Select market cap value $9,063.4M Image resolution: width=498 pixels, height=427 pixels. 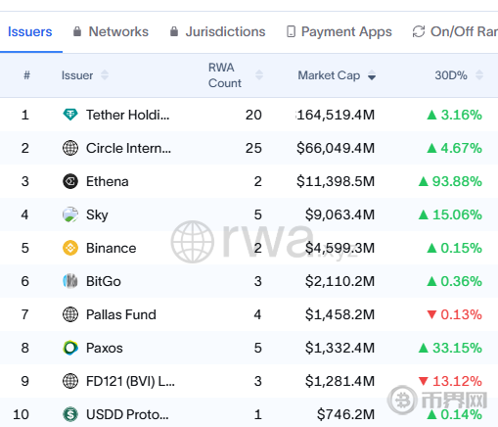340,214
